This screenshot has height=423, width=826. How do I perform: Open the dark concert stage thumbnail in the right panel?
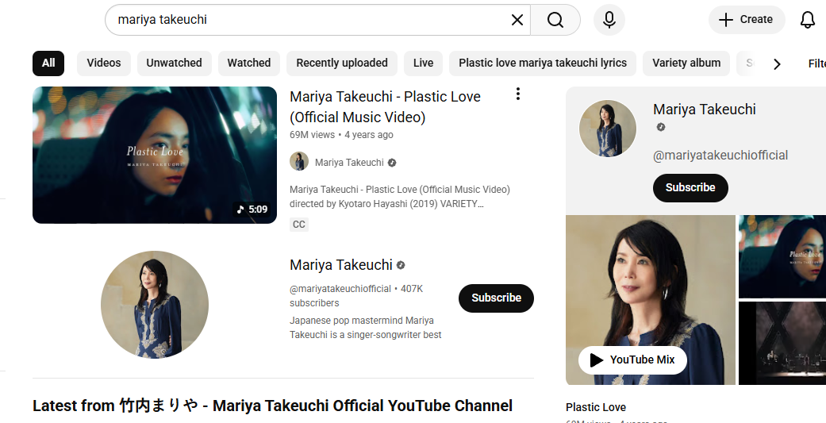[x=782, y=343]
